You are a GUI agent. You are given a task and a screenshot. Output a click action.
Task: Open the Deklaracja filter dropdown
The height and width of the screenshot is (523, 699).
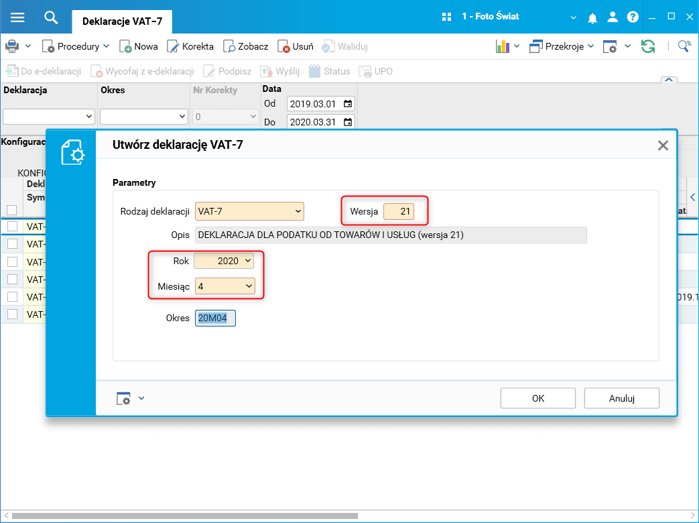click(49, 117)
